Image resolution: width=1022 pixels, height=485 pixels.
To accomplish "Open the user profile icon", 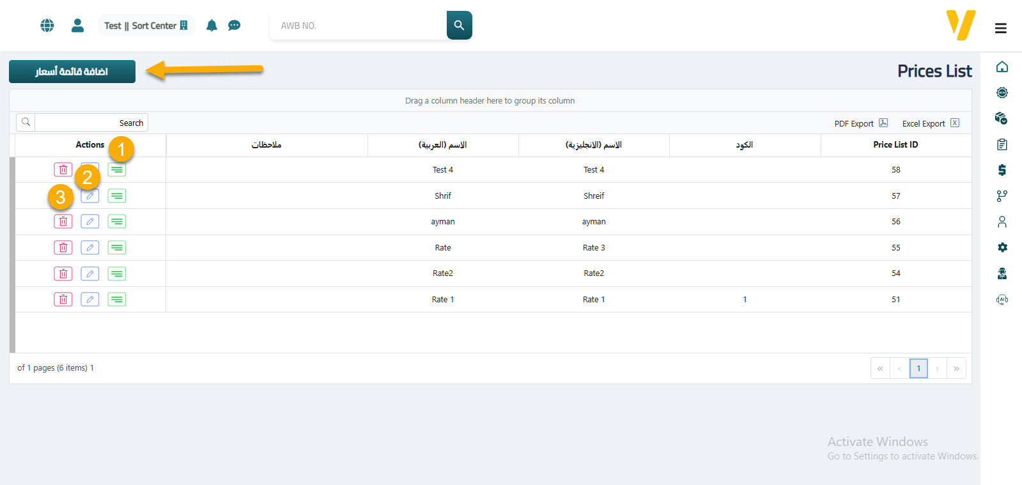I will [78, 26].
